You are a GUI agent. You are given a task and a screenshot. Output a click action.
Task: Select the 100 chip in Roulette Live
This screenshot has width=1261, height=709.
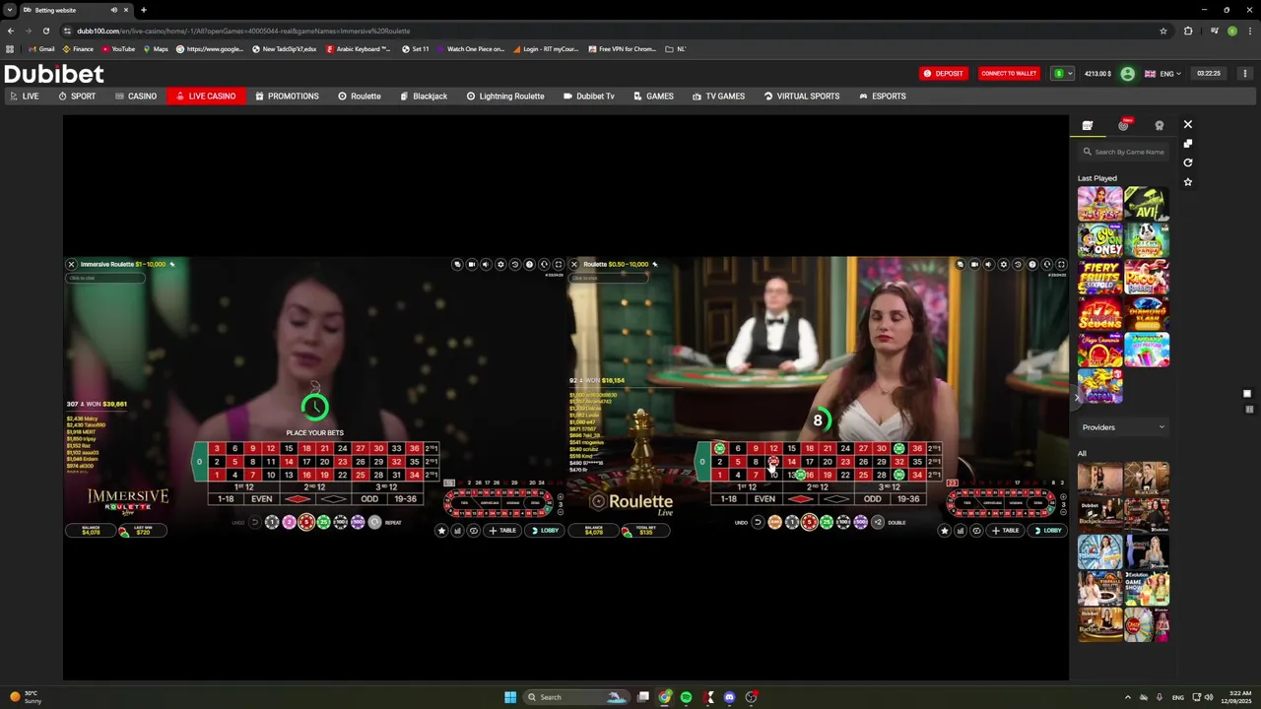[843, 523]
